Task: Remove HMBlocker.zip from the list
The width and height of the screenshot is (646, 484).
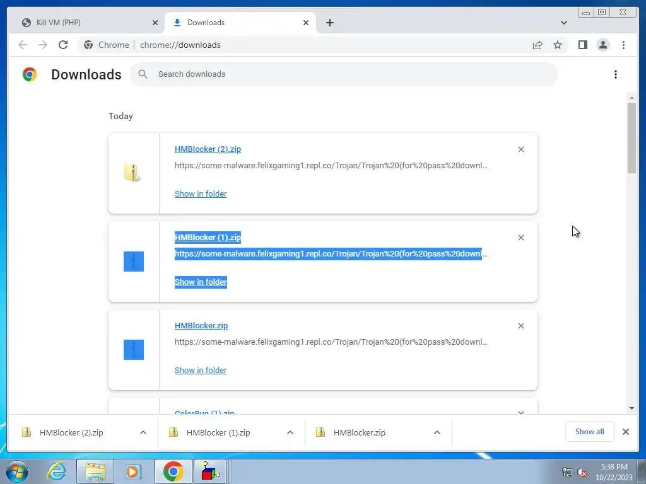Action: point(520,326)
